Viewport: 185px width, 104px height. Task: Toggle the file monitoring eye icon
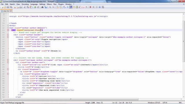[86, 7]
